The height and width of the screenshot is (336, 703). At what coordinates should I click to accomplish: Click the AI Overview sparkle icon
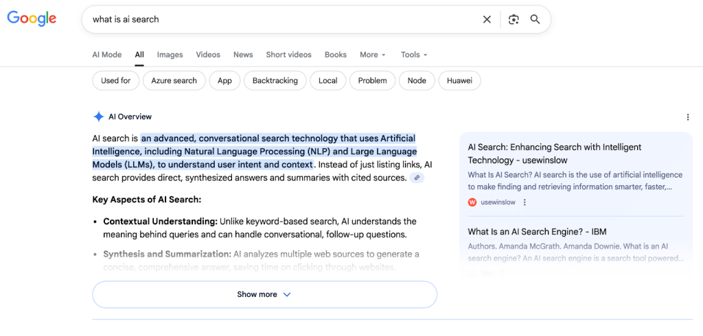pos(99,117)
